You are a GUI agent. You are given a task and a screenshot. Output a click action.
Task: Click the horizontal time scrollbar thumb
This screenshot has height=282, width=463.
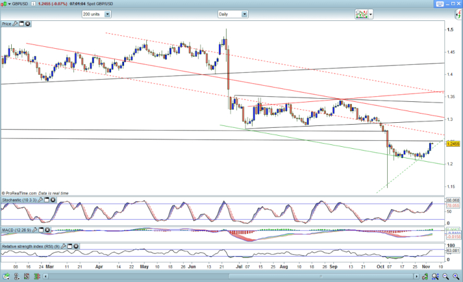tap(322, 276)
